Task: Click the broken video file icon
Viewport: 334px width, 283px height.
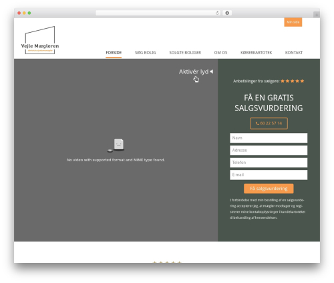Action: coord(116,145)
